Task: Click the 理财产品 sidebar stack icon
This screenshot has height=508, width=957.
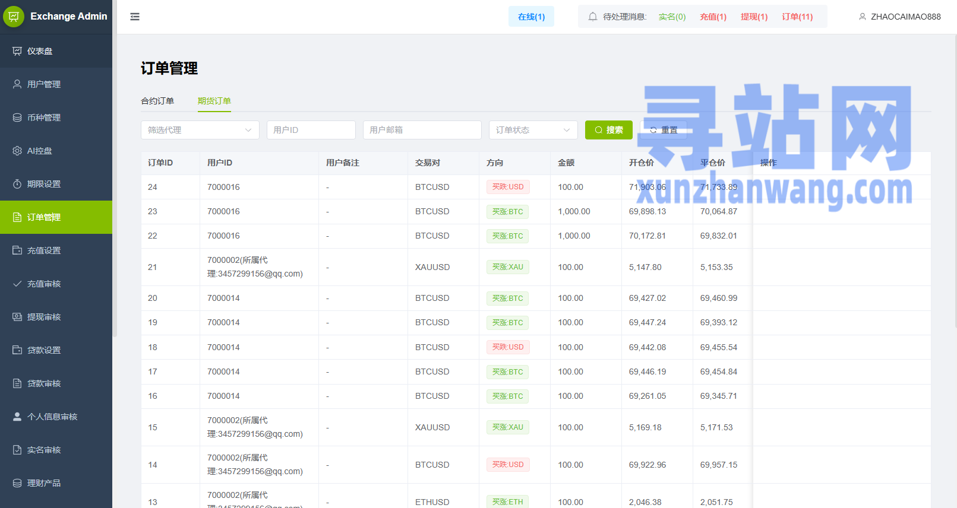Action: tap(17, 483)
